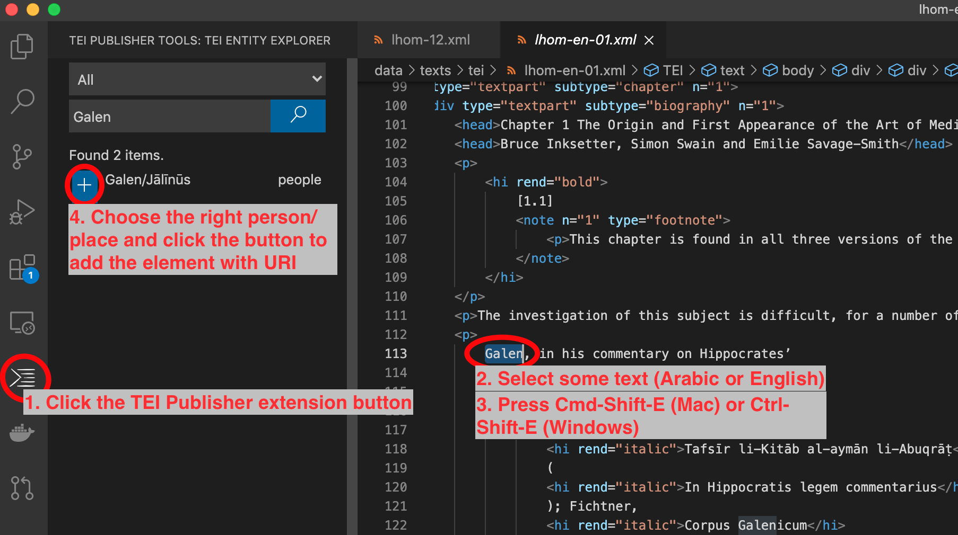This screenshot has width=958, height=535.
Task: Click the TEI Entity Explorer panel title
Action: point(200,40)
